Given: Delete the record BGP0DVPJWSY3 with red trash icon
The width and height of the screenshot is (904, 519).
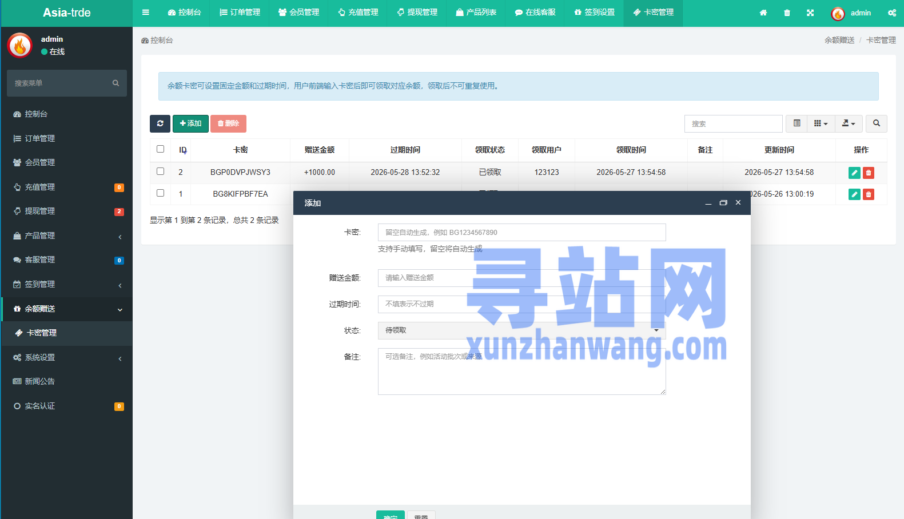Looking at the screenshot, I should [x=869, y=173].
